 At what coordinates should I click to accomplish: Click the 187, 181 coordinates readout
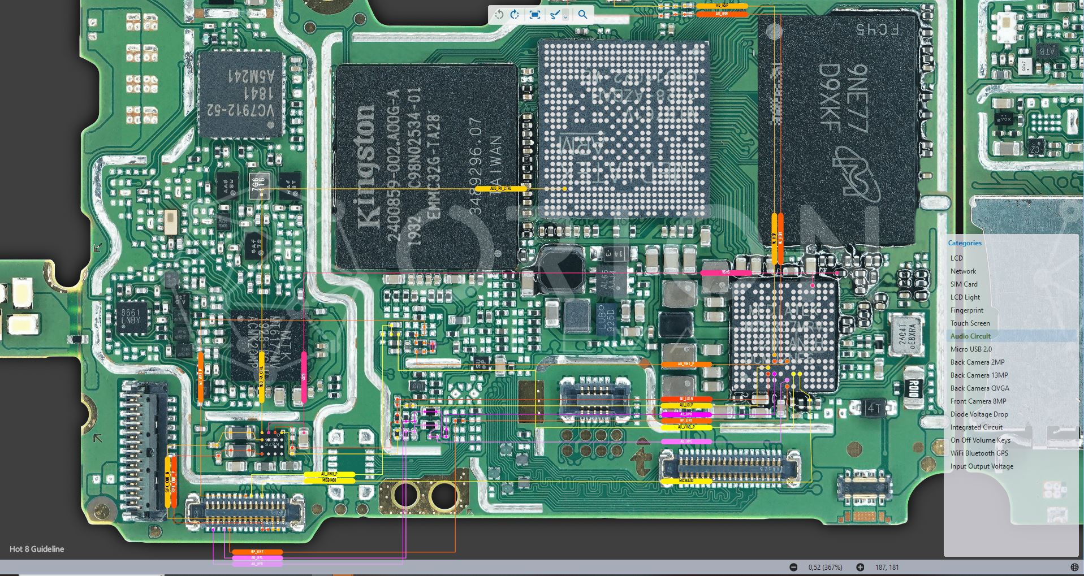coord(887,567)
